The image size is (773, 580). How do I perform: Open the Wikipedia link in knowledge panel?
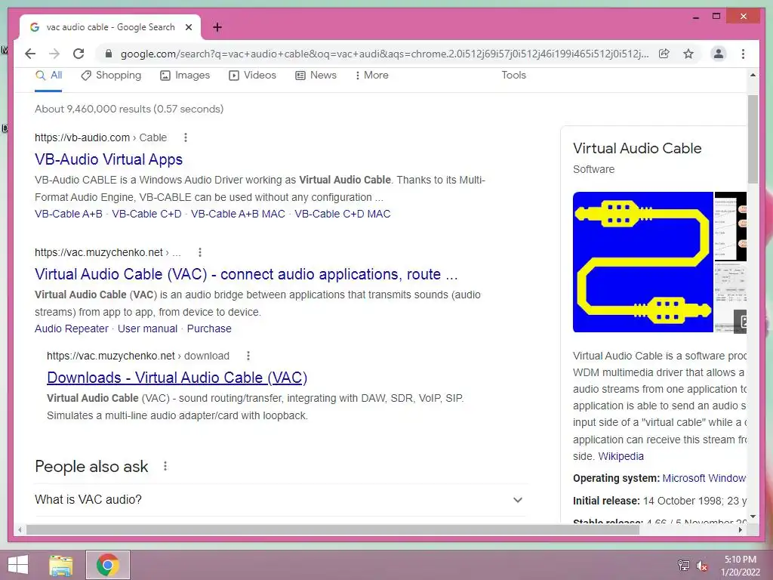pos(621,457)
